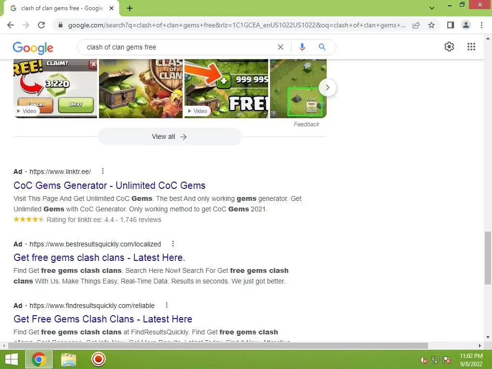
Task: Open the Chrome side panel
Action: click(451, 25)
